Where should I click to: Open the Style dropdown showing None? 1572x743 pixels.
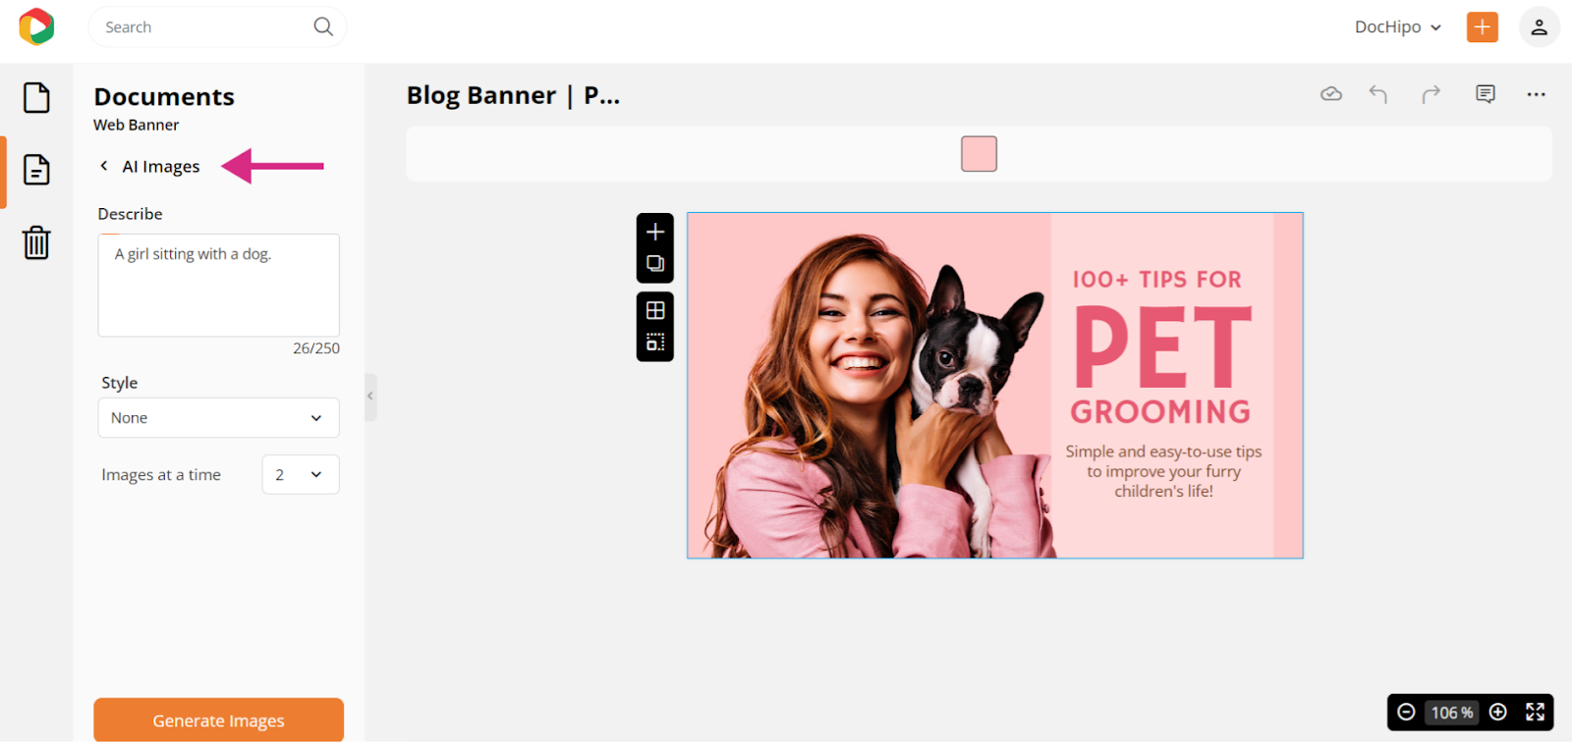point(218,418)
